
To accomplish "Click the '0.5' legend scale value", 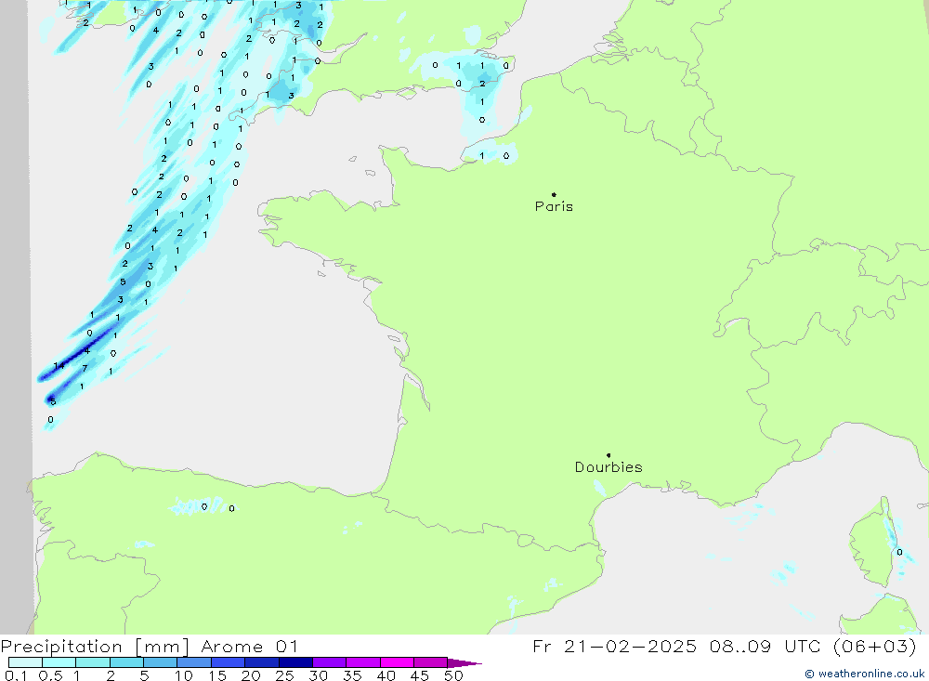I will pyautogui.click(x=50, y=675).
